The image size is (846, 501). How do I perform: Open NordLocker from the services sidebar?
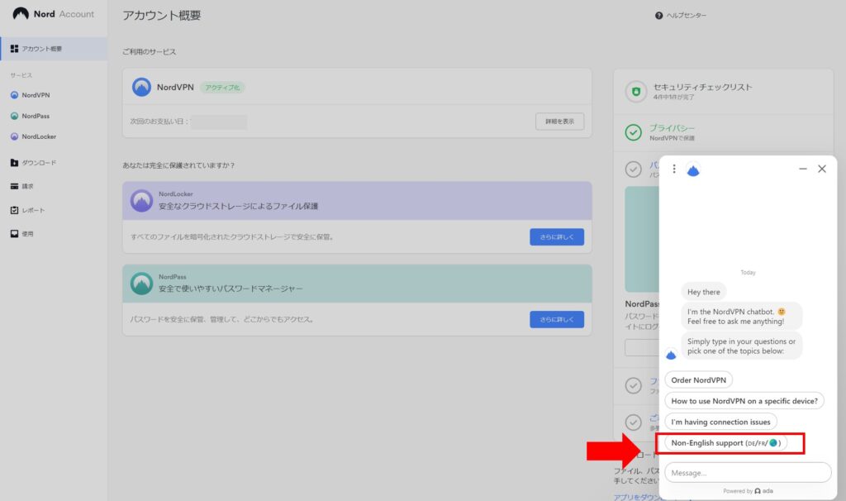(x=16, y=136)
